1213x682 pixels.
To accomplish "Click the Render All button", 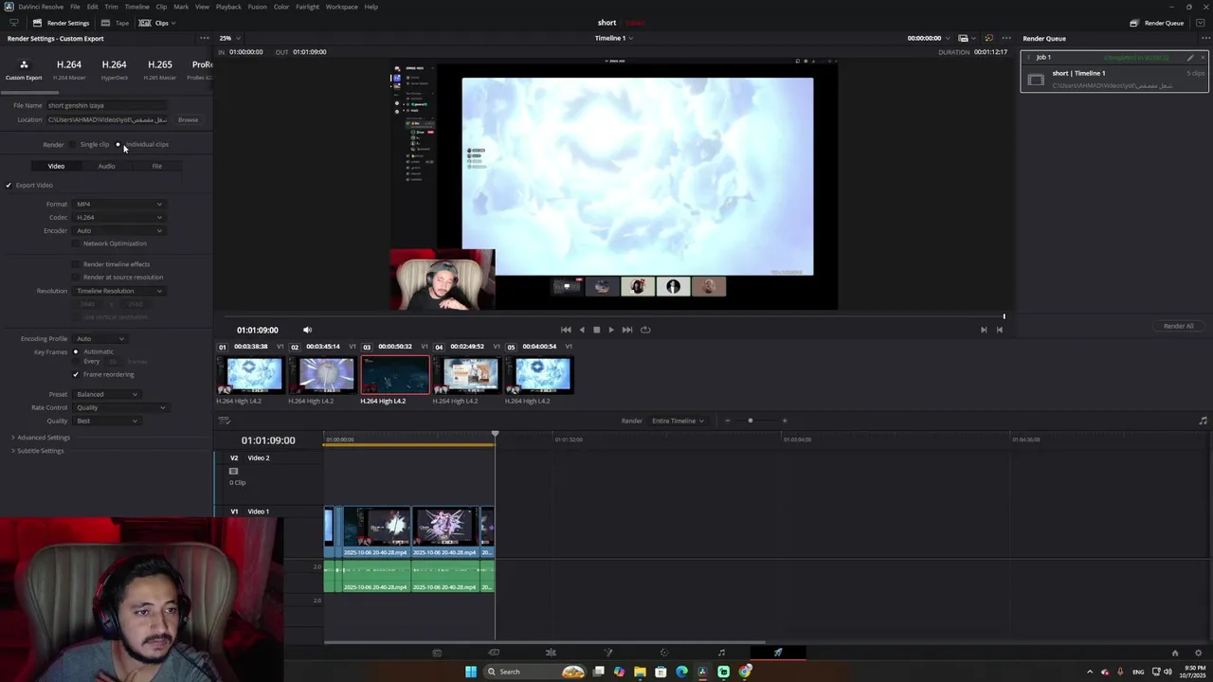I will pos(1179,326).
